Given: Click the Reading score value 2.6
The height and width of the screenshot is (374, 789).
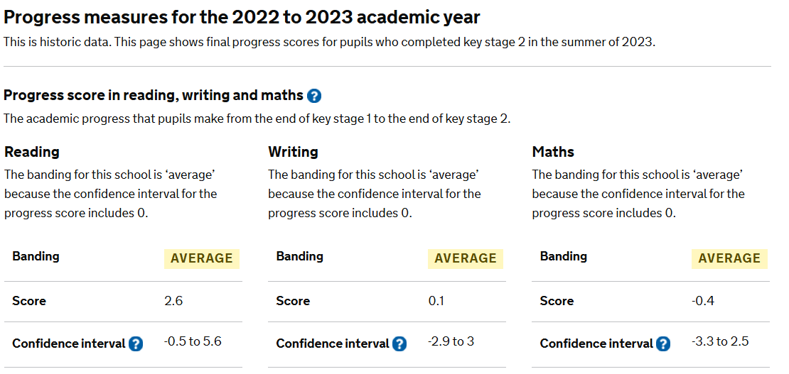Looking at the screenshot, I should click(173, 301).
